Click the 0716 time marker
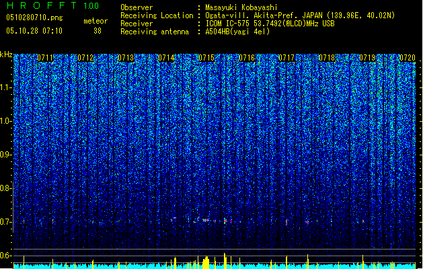This screenshot has height=269, width=423. click(x=247, y=58)
